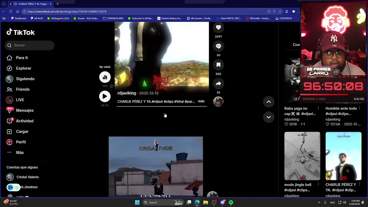This screenshot has height=207, width=368.
Task: Like the rdjaviking video with heart icon
Action: [x=218, y=27]
